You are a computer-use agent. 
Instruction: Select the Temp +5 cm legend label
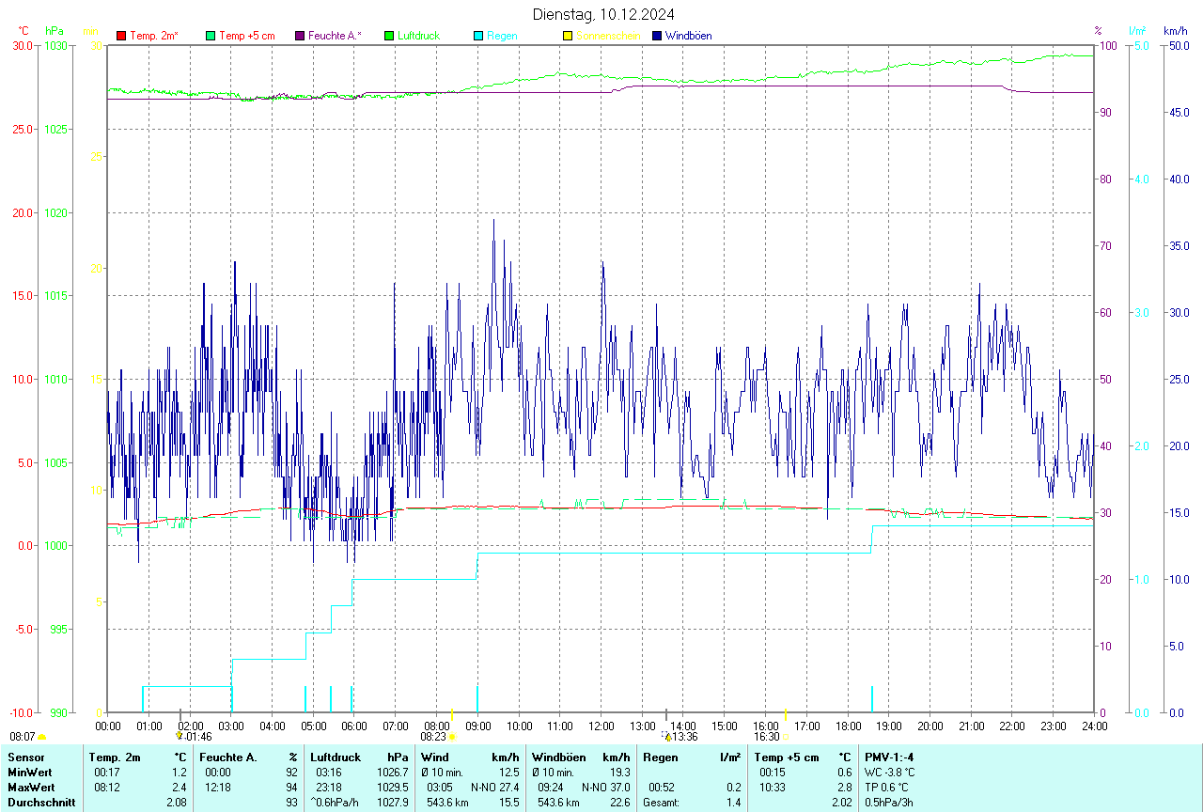coord(247,36)
